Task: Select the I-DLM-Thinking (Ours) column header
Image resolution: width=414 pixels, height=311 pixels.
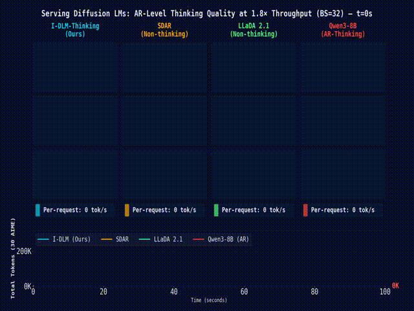Action: [75, 30]
